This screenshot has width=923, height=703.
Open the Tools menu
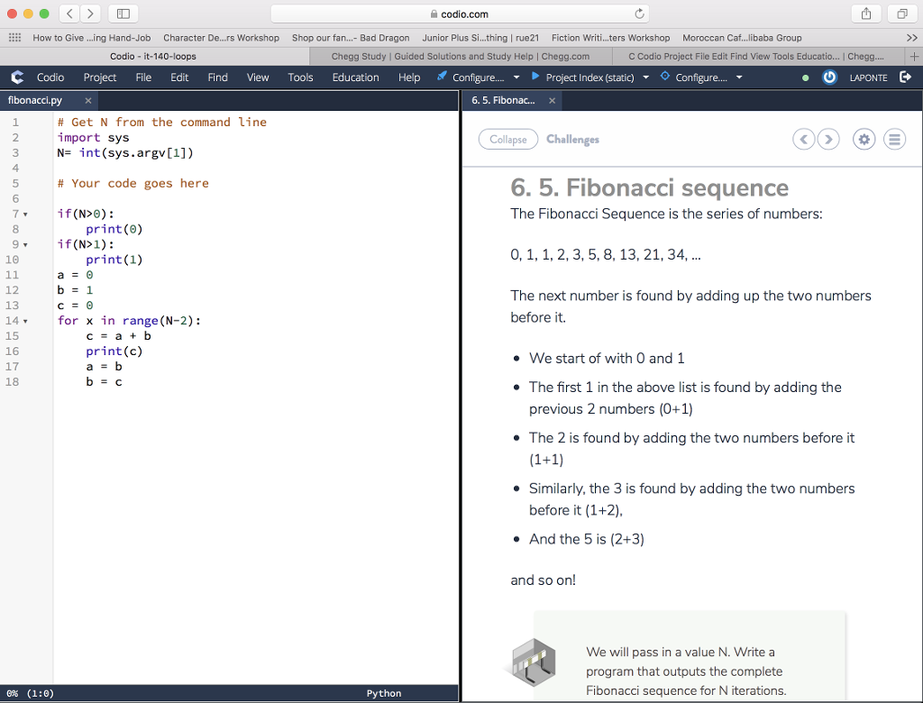click(x=300, y=78)
